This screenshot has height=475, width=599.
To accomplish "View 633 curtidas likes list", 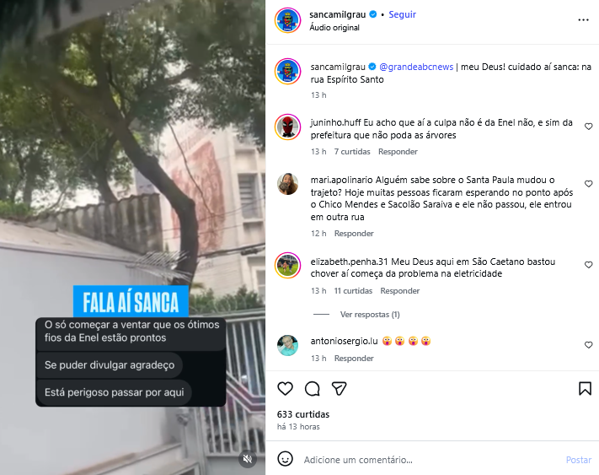I will pyautogui.click(x=303, y=414).
